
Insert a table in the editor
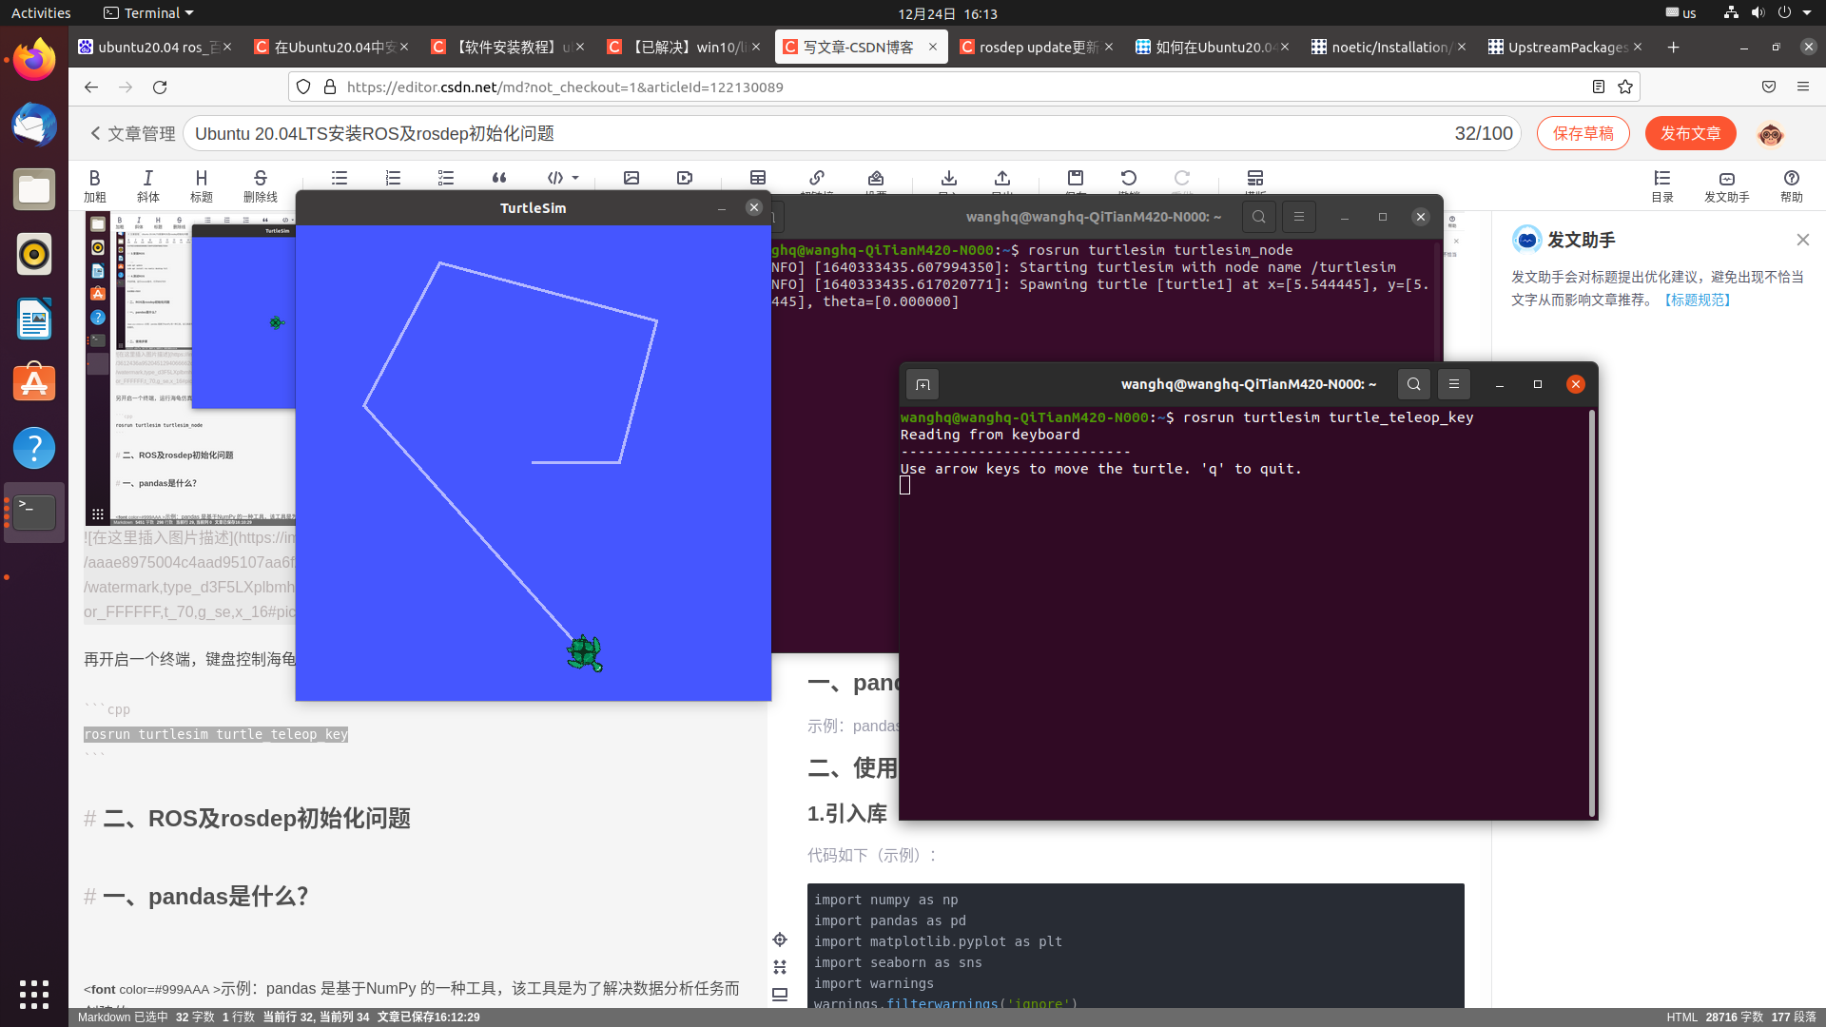(x=757, y=178)
